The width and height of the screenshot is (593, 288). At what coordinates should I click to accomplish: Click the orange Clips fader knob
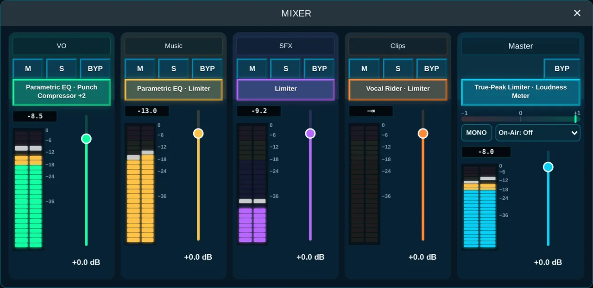[423, 134]
